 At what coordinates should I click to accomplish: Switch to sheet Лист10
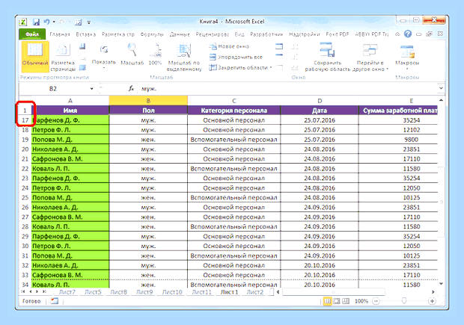[172, 292]
